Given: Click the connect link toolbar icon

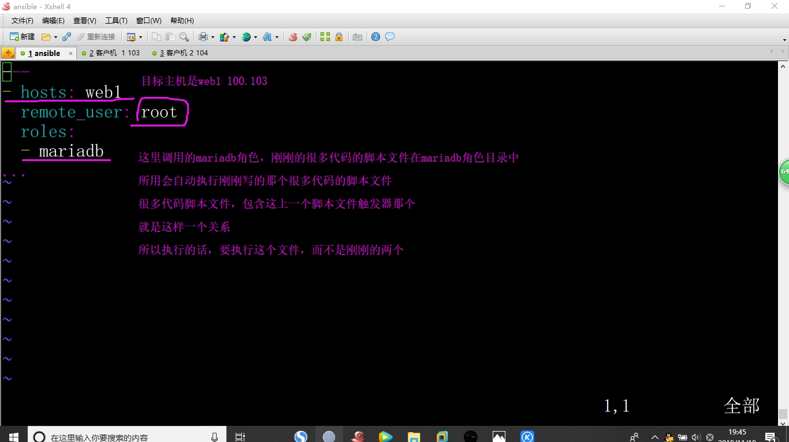Looking at the screenshot, I should 67,37.
